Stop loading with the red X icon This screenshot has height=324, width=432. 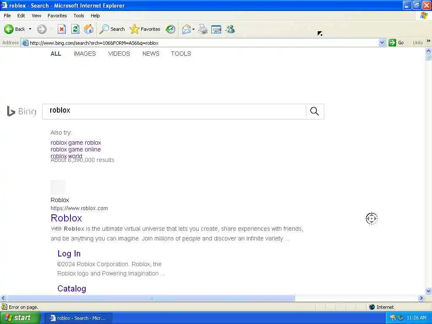[x=62, y=29]
